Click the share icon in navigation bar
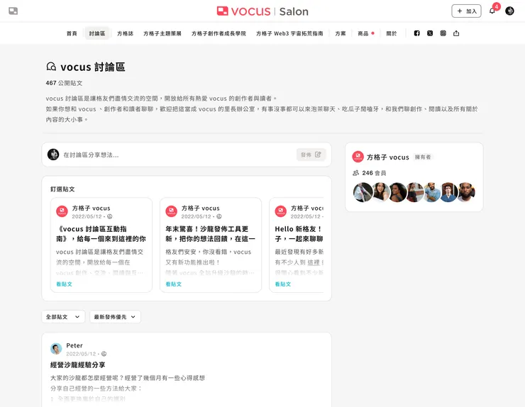 click(x=456, y=33)
